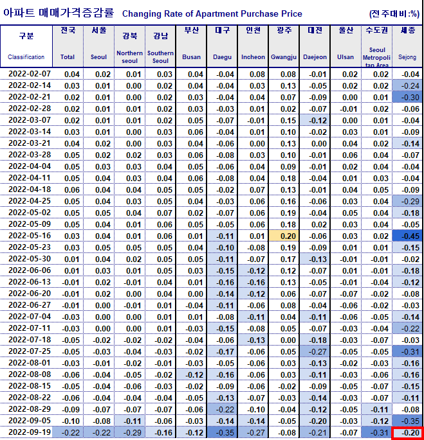The width and height of the screenshot is (424, 440).
Task: Select Southern Seoul value 0.07 on 2022-05-02
Action: point(160,213)
